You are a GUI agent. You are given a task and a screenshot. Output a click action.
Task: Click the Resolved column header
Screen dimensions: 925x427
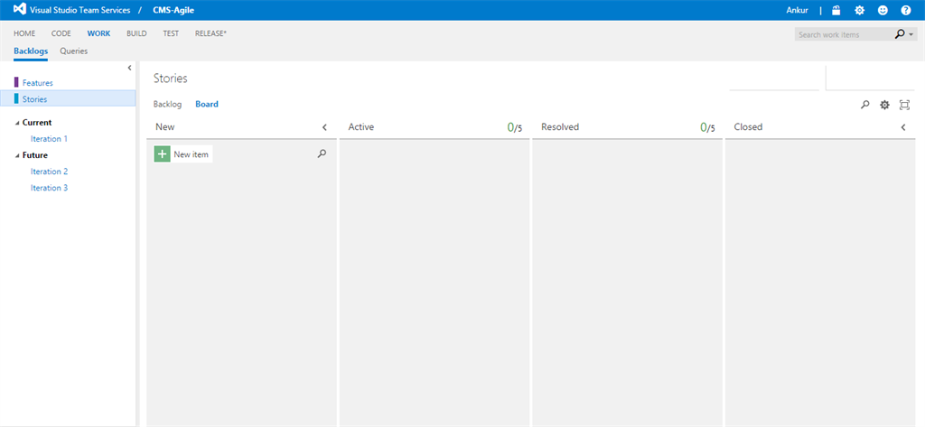click(x=560, y=126)
